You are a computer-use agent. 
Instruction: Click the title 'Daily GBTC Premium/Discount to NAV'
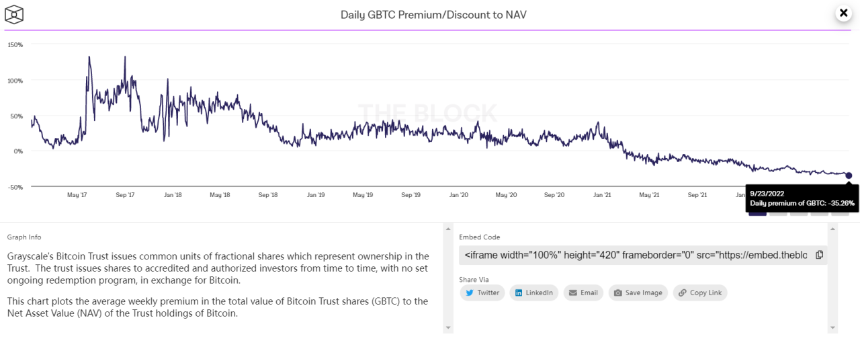pyautogui.click(x=433, y=14)
